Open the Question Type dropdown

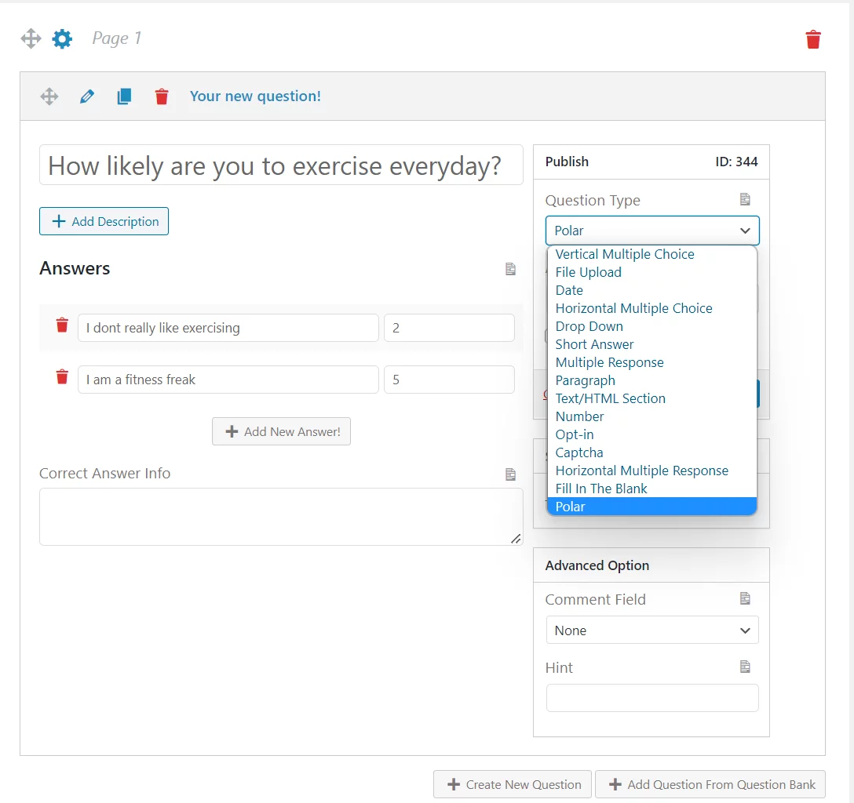tap(651, 231)
